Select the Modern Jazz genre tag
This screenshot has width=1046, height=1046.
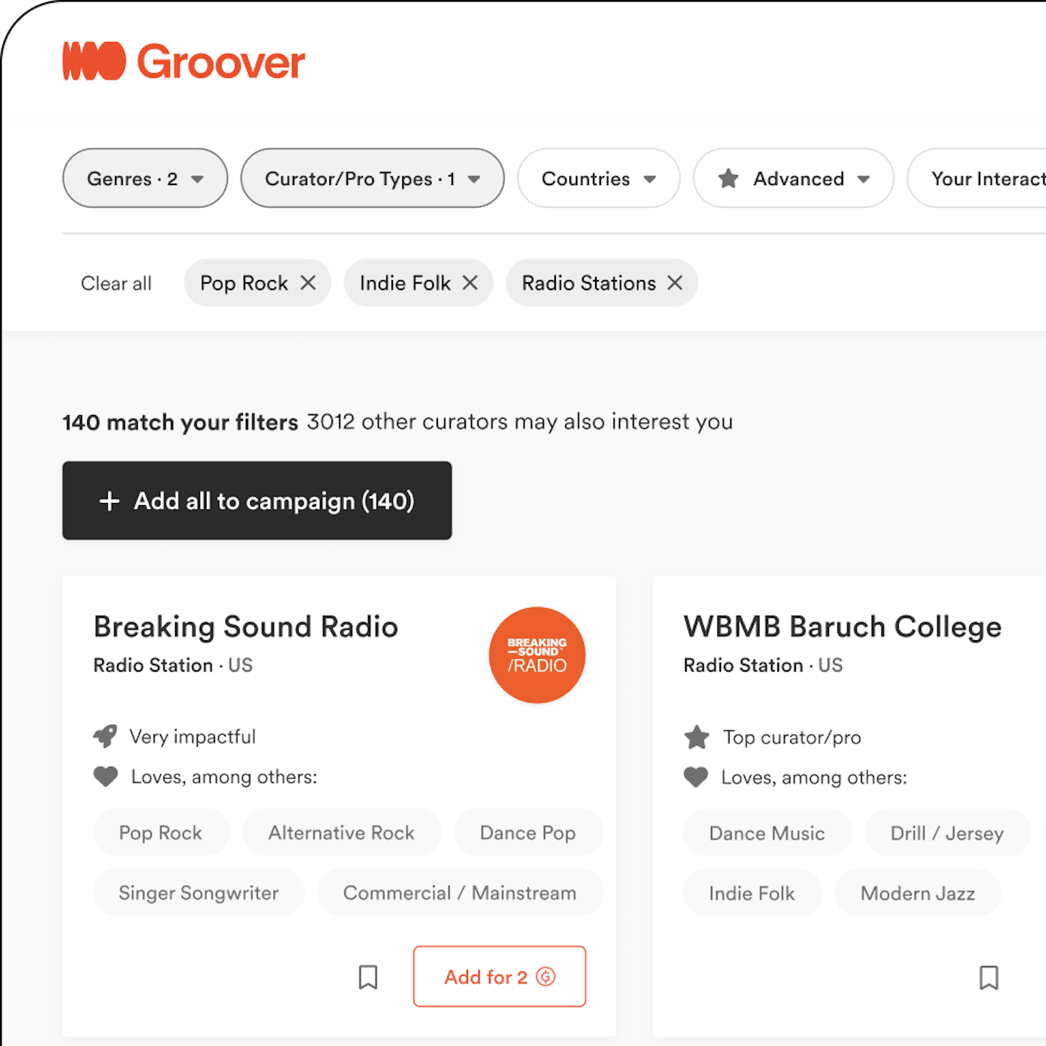[918, 893]
